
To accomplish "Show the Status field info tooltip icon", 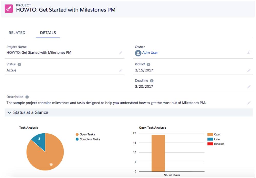I will click(x=19, y=64).
